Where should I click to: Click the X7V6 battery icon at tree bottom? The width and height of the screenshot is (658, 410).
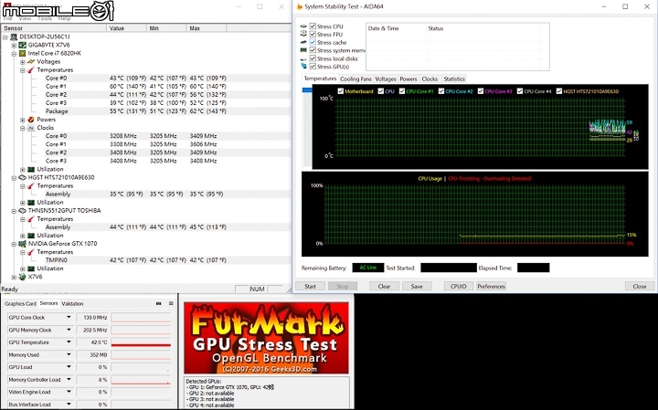[22, 277]
